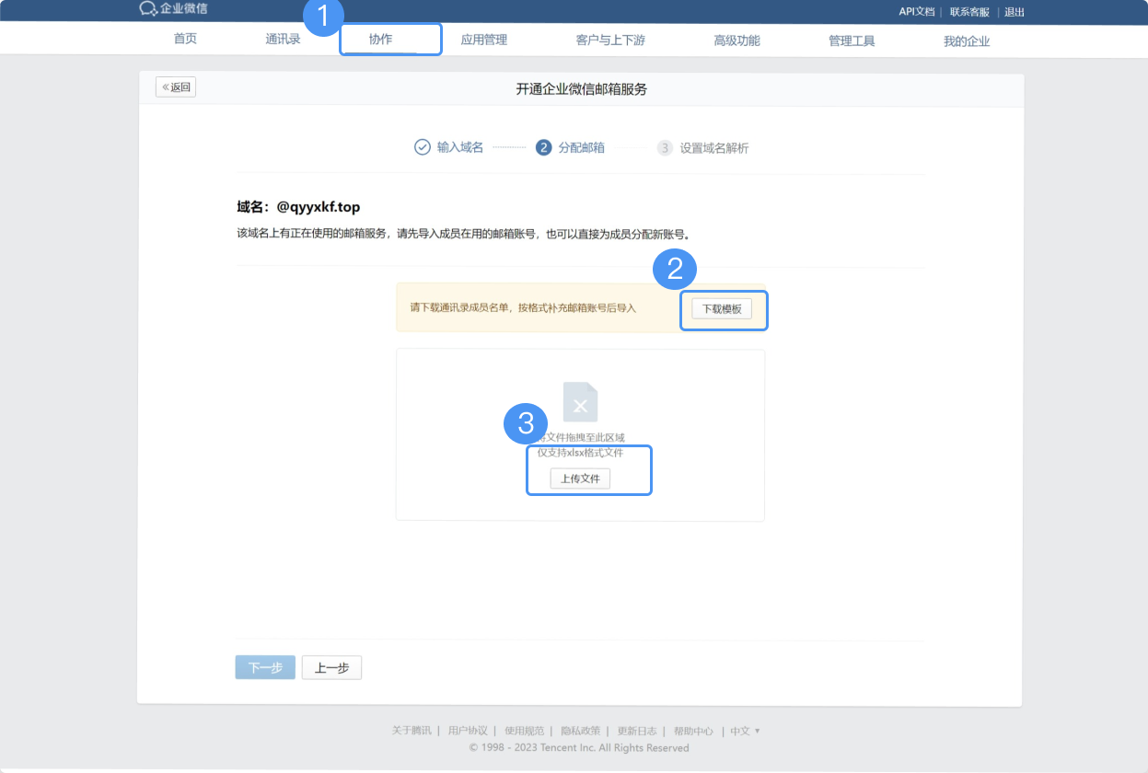Viewport: 1148px width, 773px height.
Task: Open the API文档 link
Action: [x=915, y=12]
